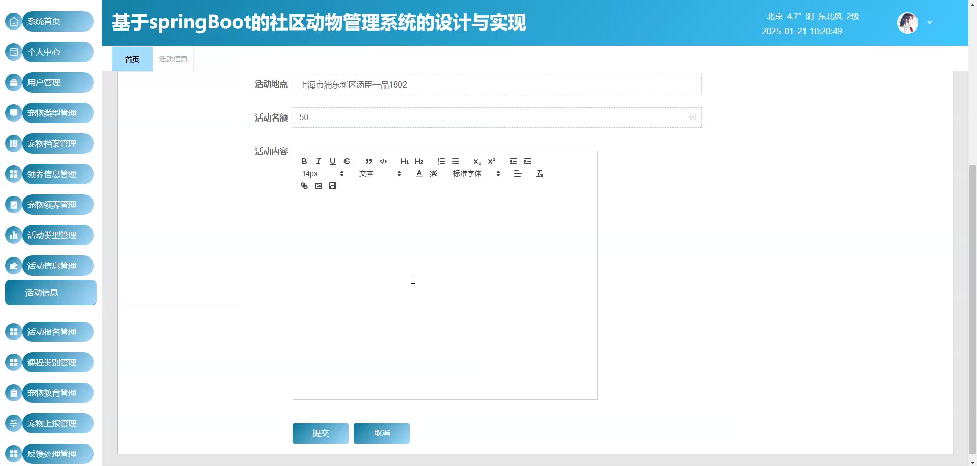Expand the user avatar dropdown arrow
977x466 pixels.
tap(929, 23)
